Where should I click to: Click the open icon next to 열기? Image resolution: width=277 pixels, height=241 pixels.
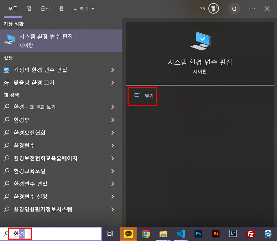(137, 95)
